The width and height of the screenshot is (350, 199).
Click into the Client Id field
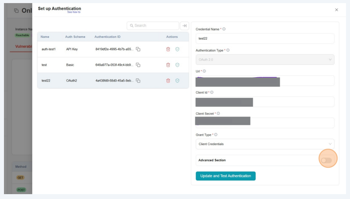pyautogui.click(x=265, y=102)
